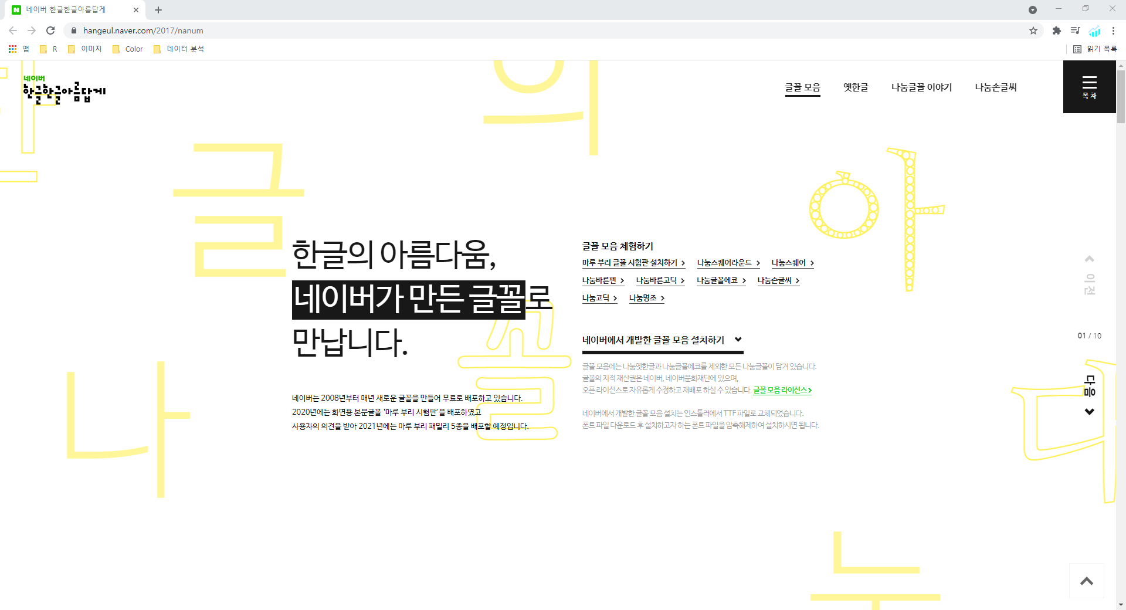Click the site lock icon
The image size is (1126, 610).
[74, 30]
